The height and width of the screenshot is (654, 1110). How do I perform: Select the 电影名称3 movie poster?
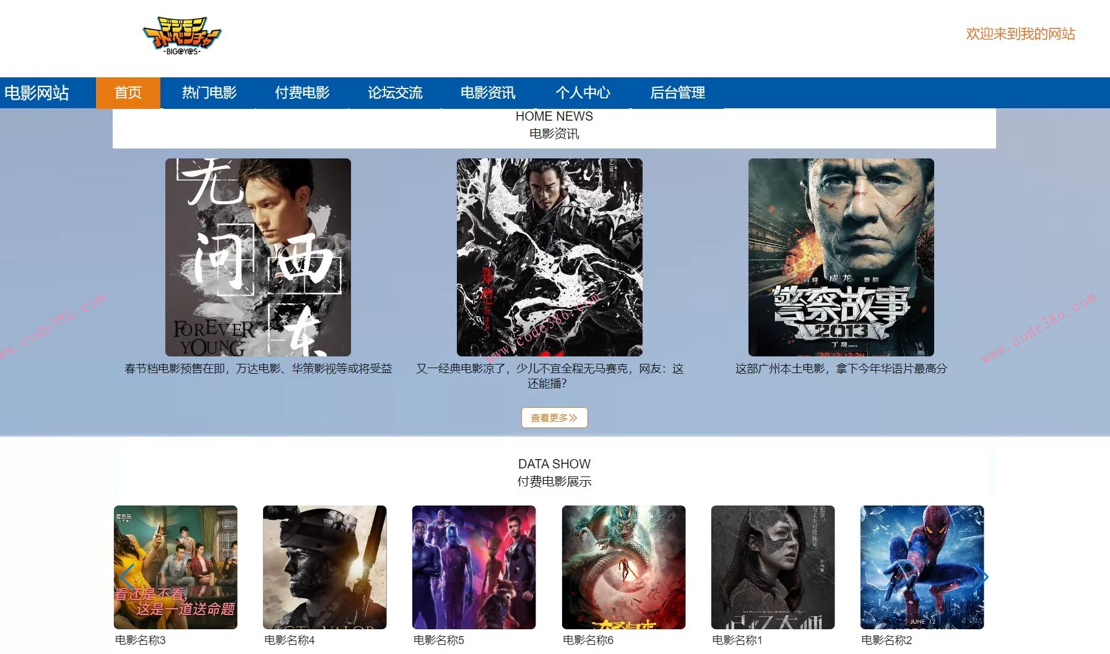[176, 567]
